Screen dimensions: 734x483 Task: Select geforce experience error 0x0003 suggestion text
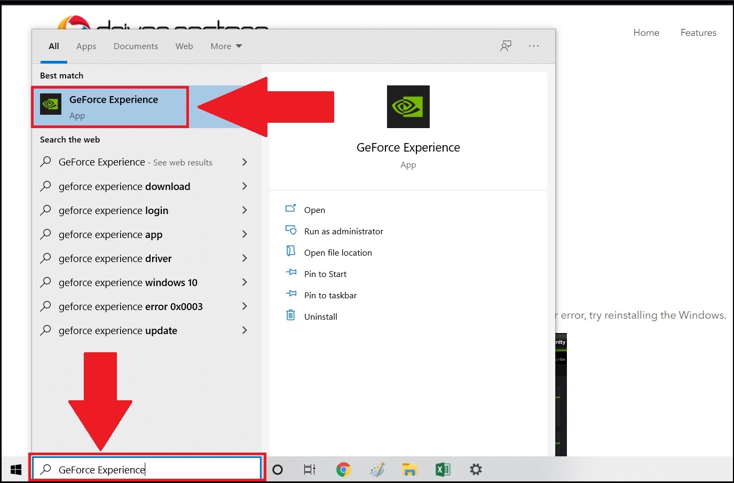click(x=131, y=306)
